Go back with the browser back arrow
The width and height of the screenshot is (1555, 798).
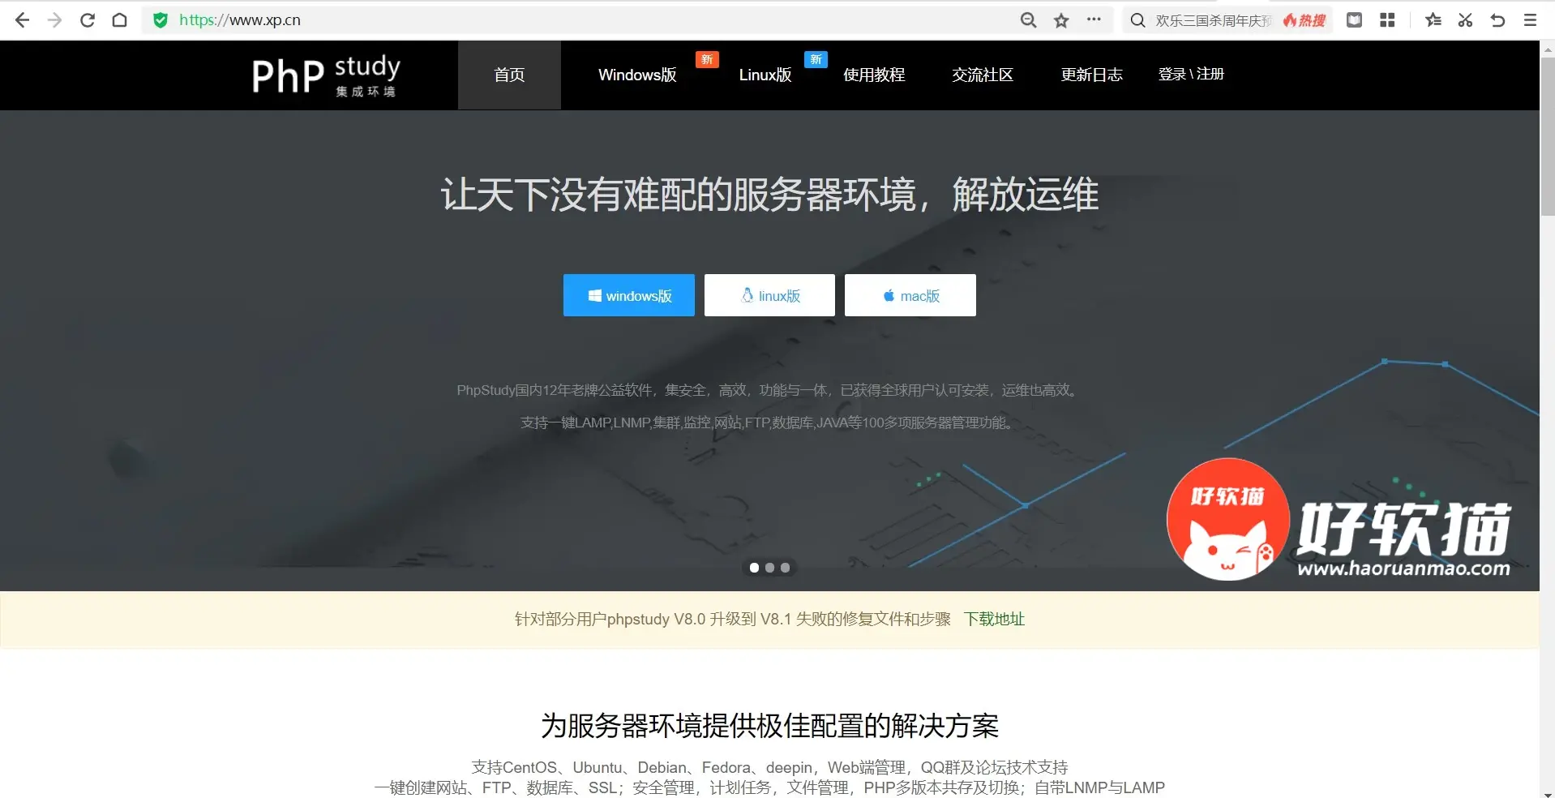point(22,20)
